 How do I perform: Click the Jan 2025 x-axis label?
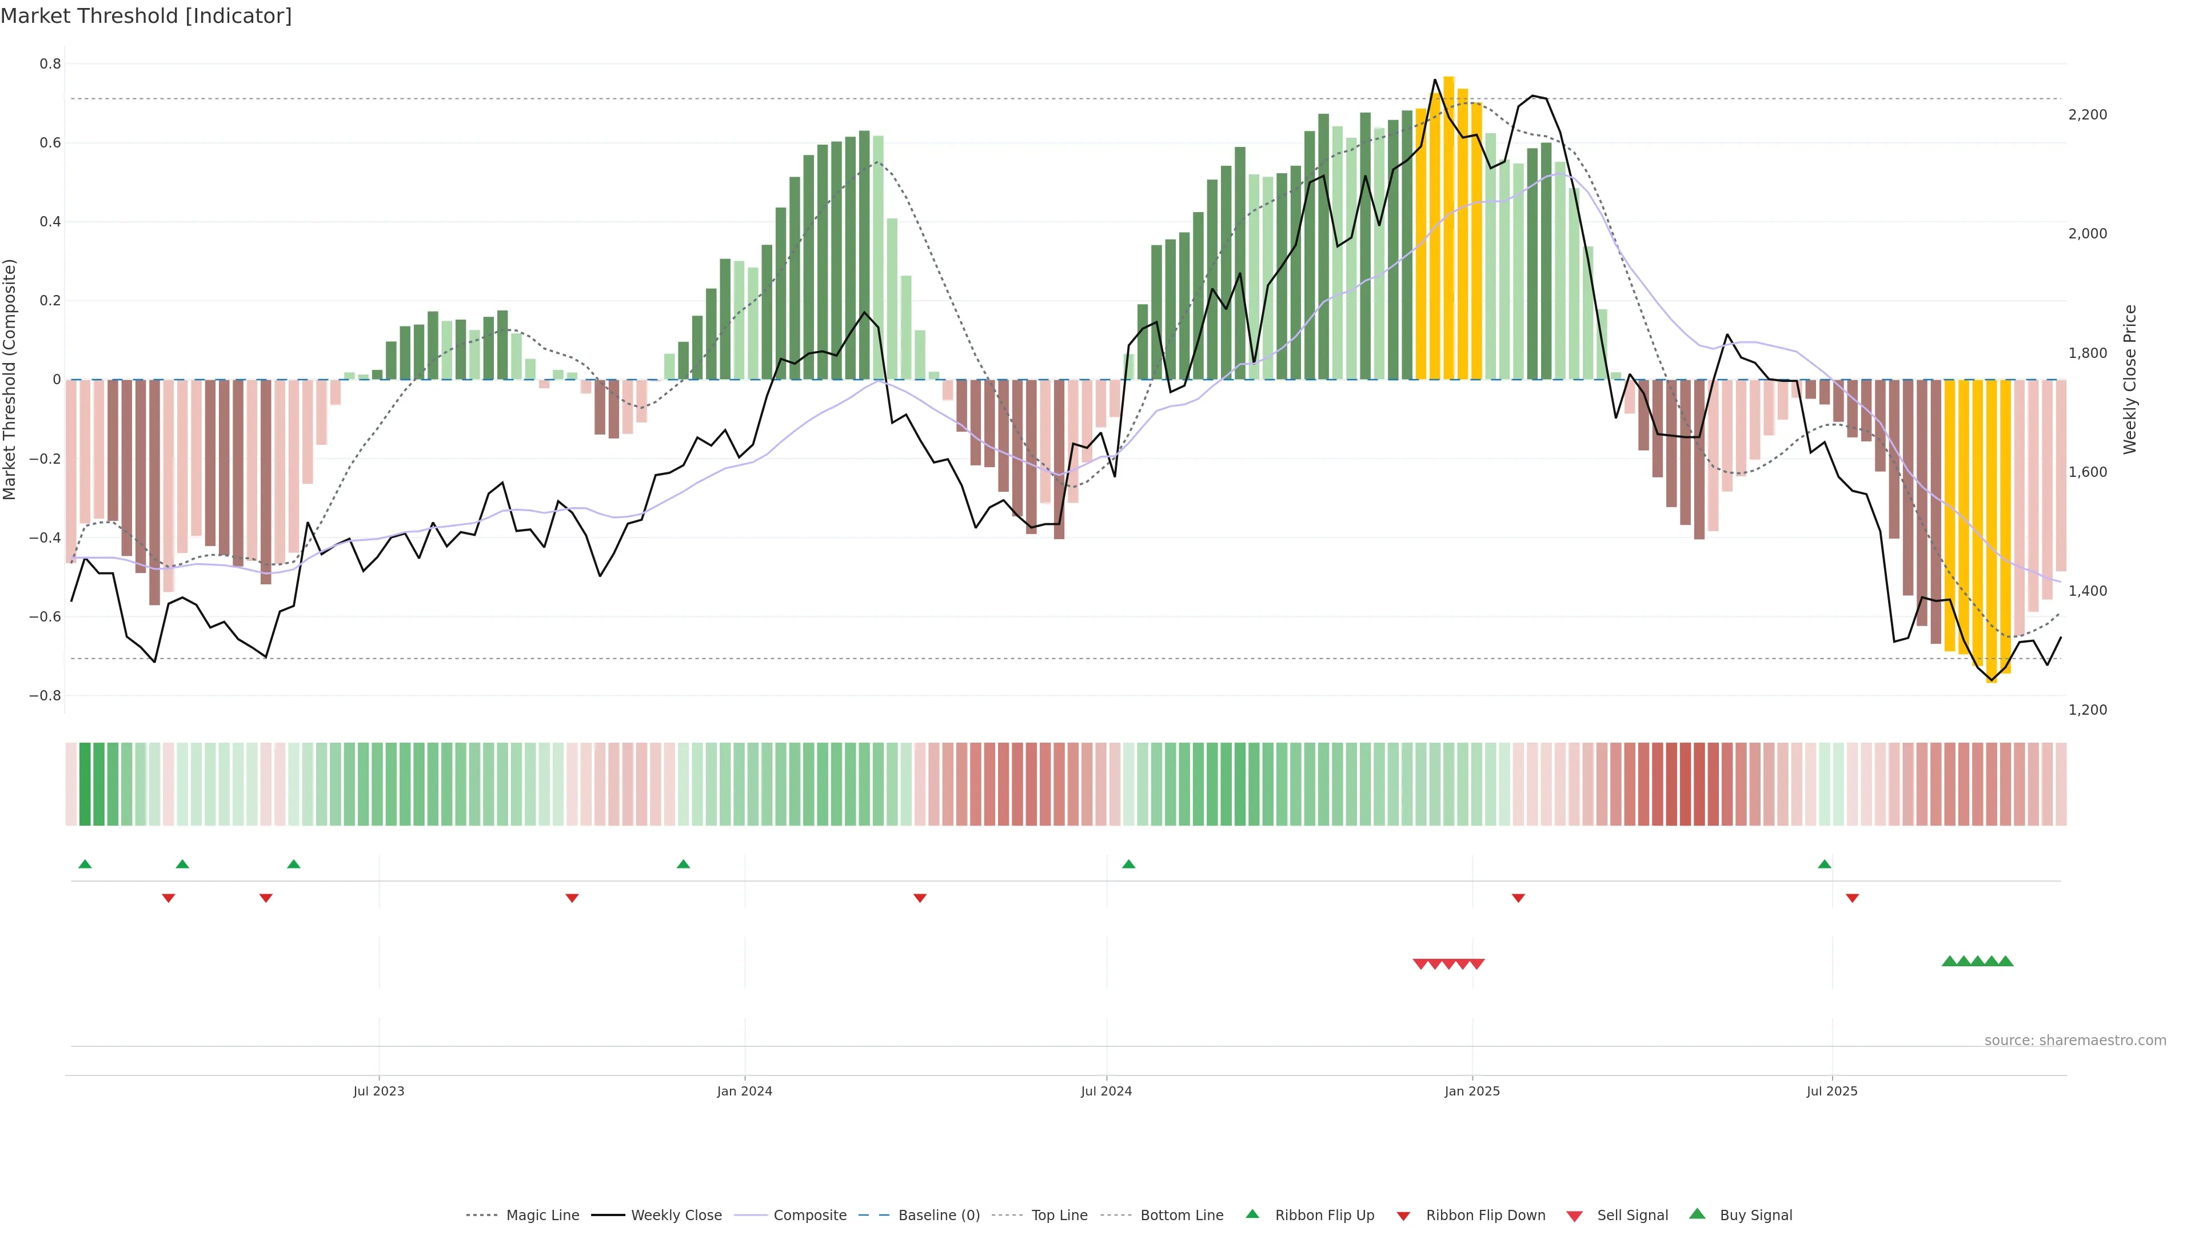pos(1471,1091)
